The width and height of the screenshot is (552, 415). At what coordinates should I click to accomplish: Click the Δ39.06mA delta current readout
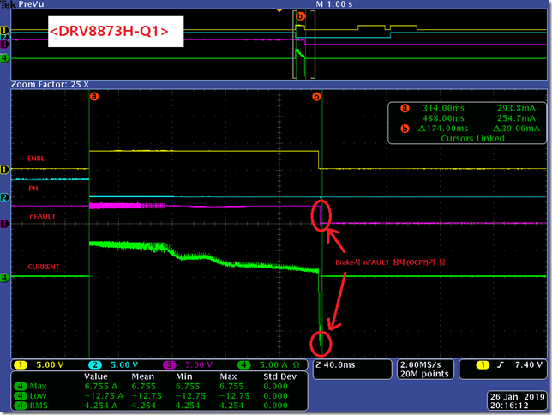pyautogui.click(x=516, y=129)
